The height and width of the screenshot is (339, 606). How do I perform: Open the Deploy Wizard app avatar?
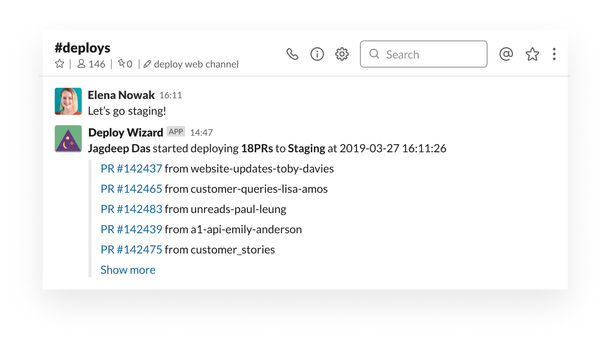68,139
